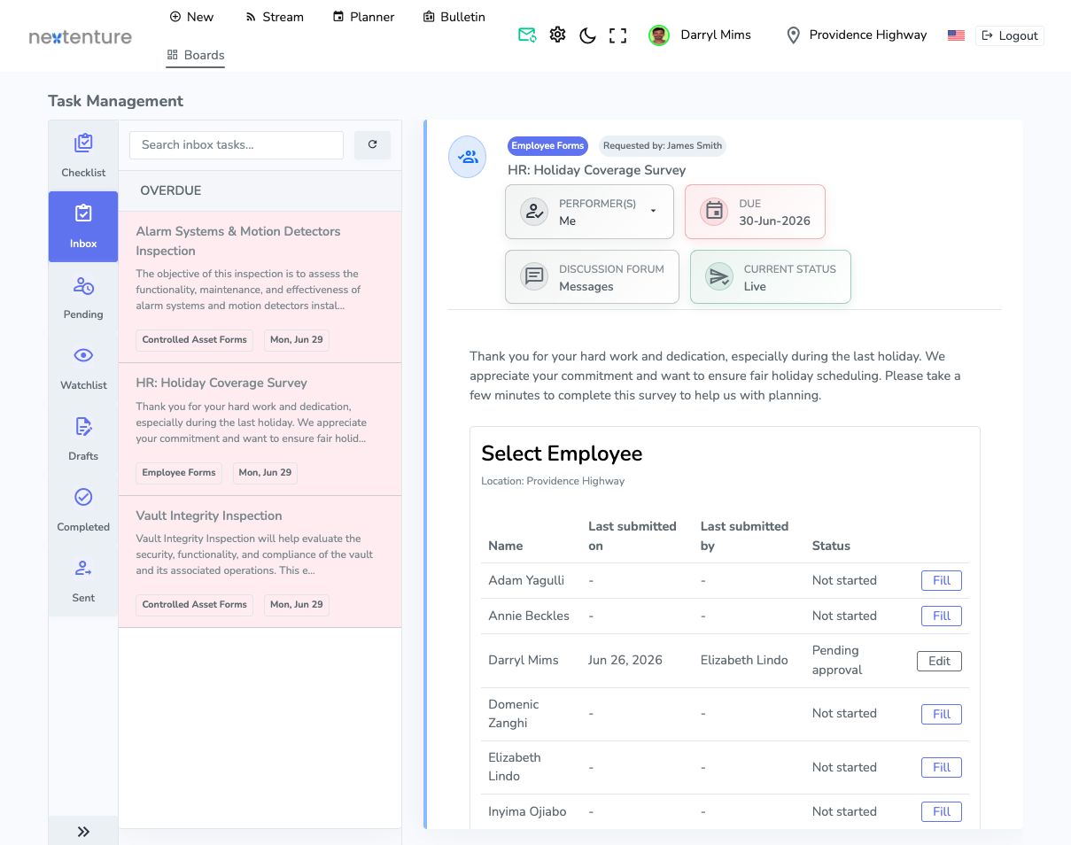Open Vault Integrity Inspection task
The height and width of the screenshot is (845, 1071).
pyautogui.click(x=260, y=562)
